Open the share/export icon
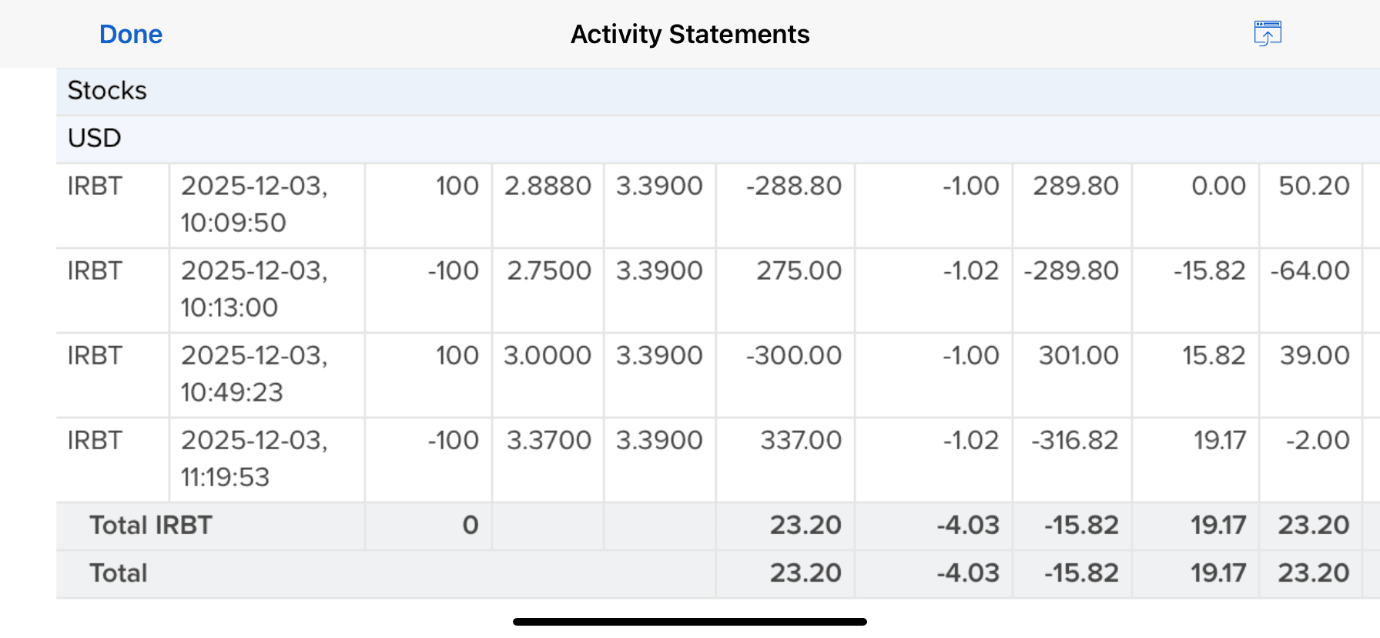Screen dimensions: 1380x638 [x=1267, y=34]
